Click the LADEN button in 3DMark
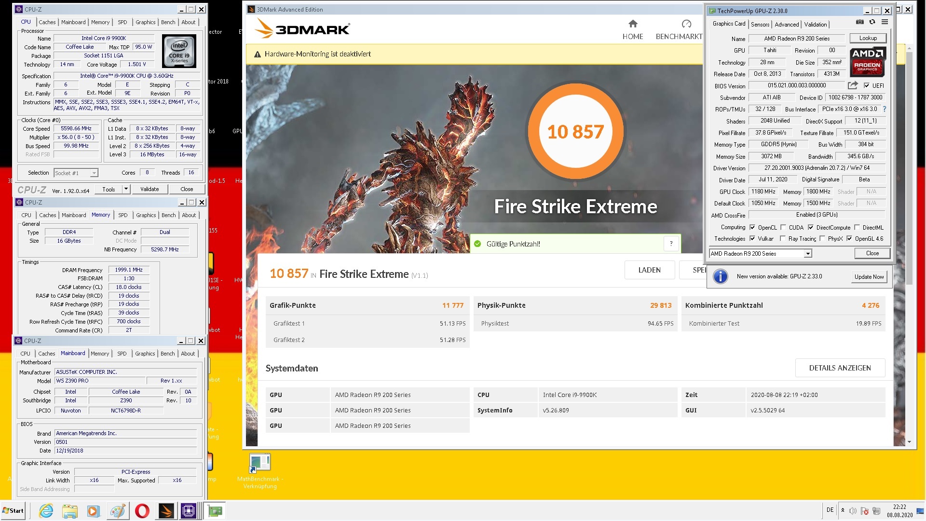Screen dimensions: 926x521 point(649,270)
